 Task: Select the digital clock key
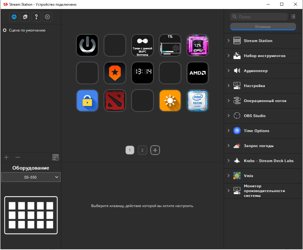[x=142, y=73]
